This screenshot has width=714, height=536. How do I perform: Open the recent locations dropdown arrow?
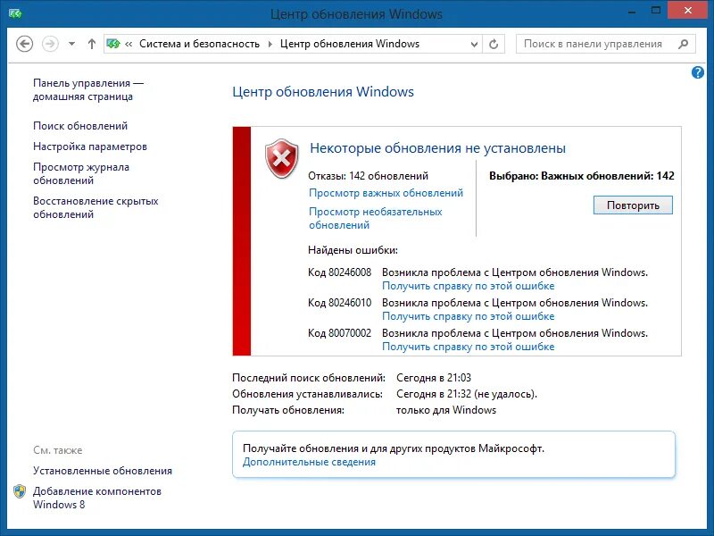[x=71, y=44]
